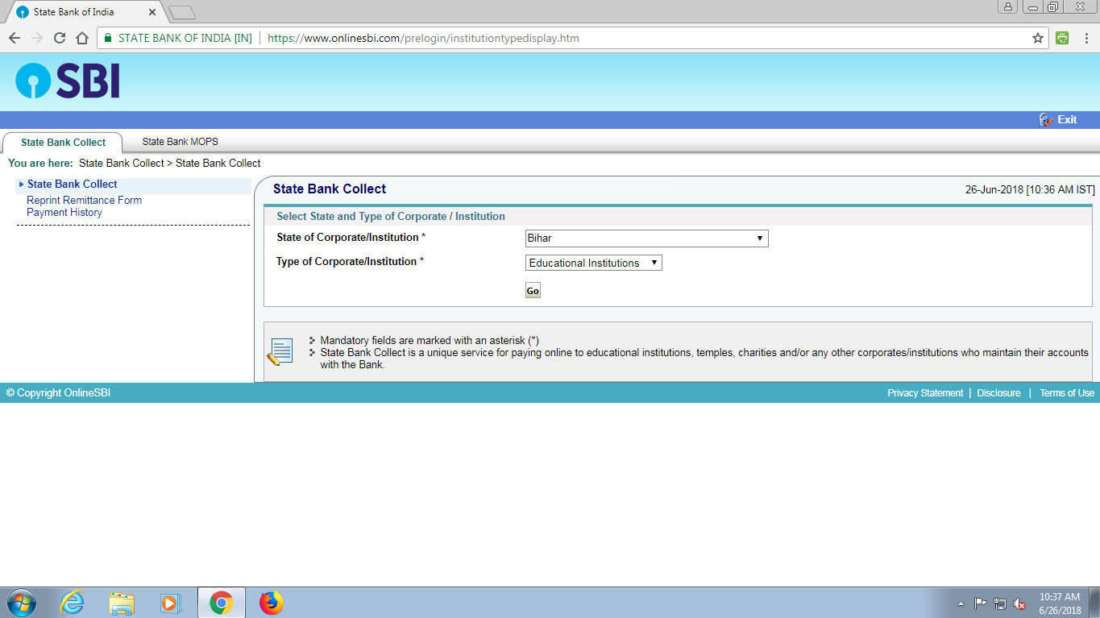Screen dimensions: 1100x618
Task: Open the Reprint Remittance Form link
Action: [84, 200]
